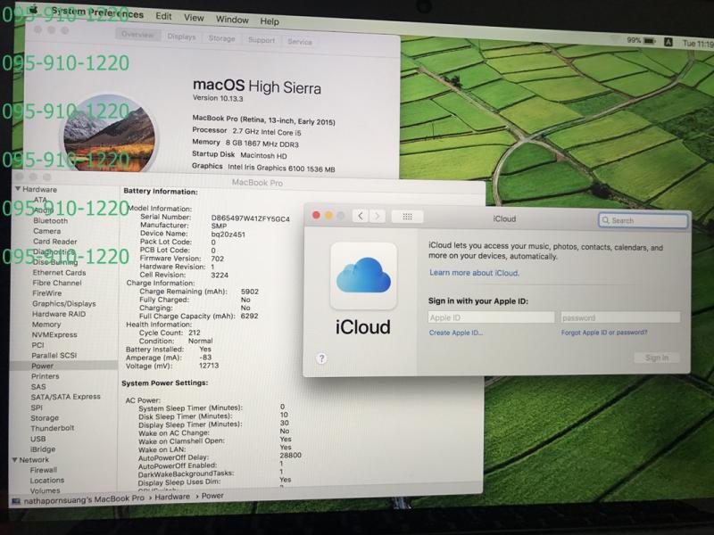Select Graphics/Displays in the sidebar

[63, 304]
